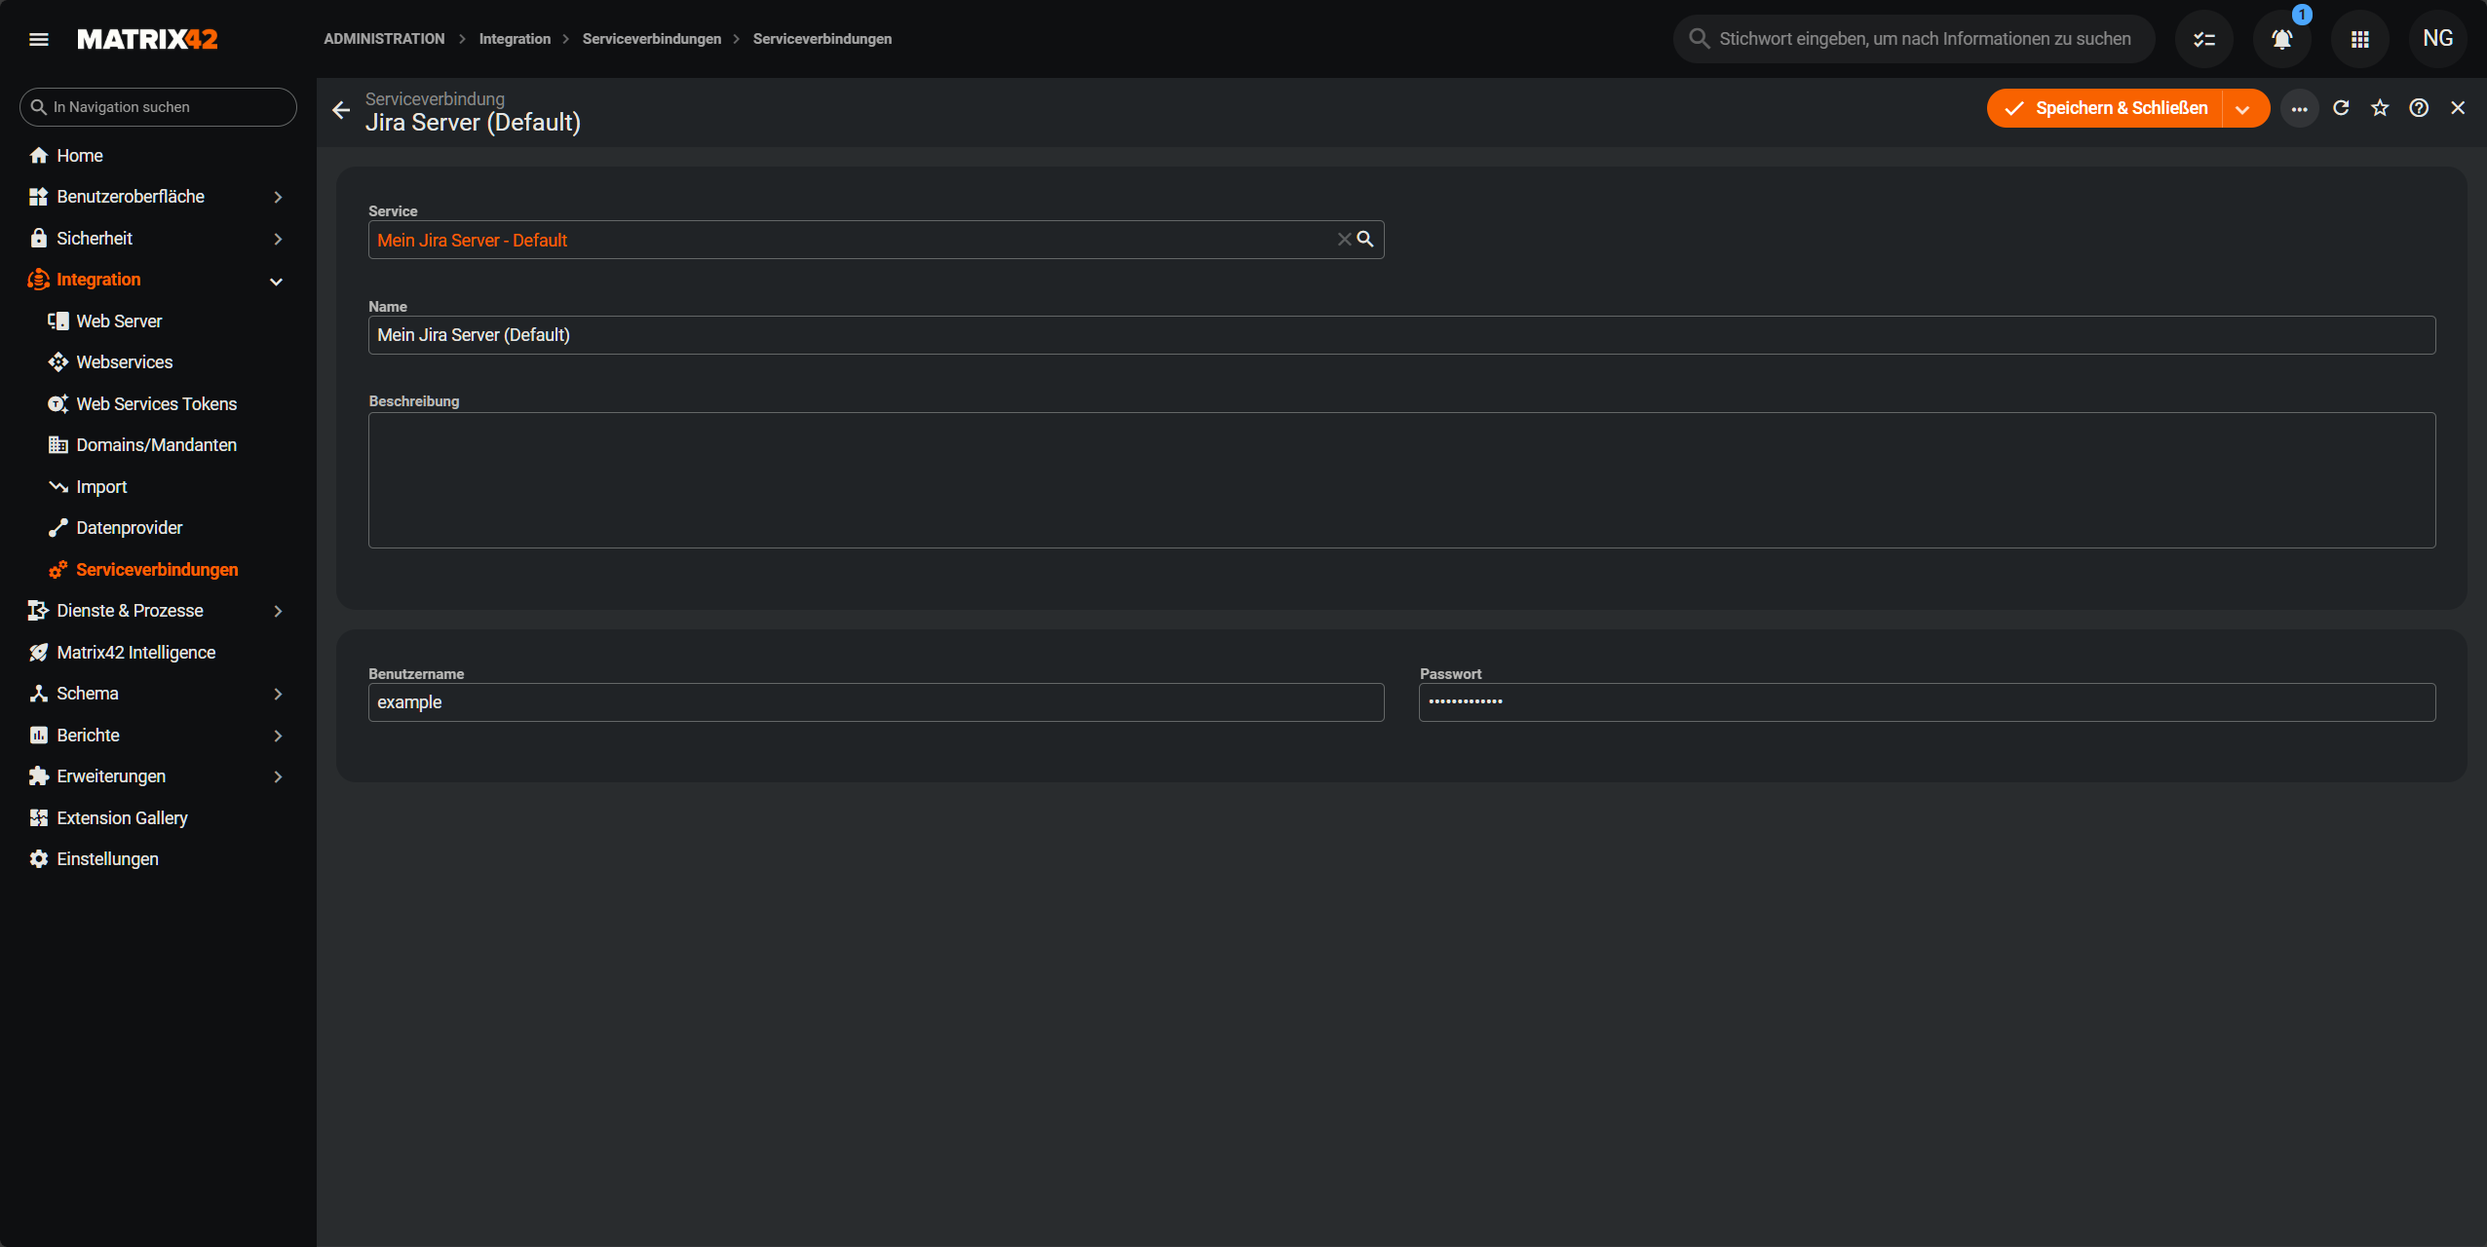Screen dimensions: 2487x1247
Task: Open the Datenprovider navigation item
Action: 129,528
